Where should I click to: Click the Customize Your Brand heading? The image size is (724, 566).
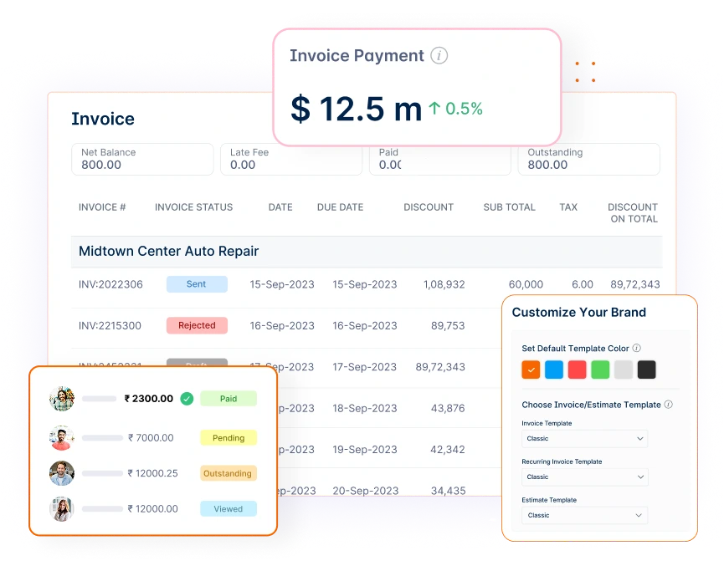click(579, 313)
